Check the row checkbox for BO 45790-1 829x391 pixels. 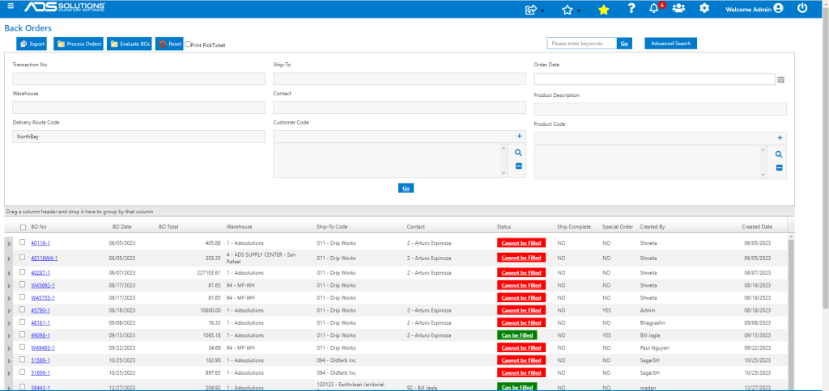pyautogui.click(x=22, y=309)
